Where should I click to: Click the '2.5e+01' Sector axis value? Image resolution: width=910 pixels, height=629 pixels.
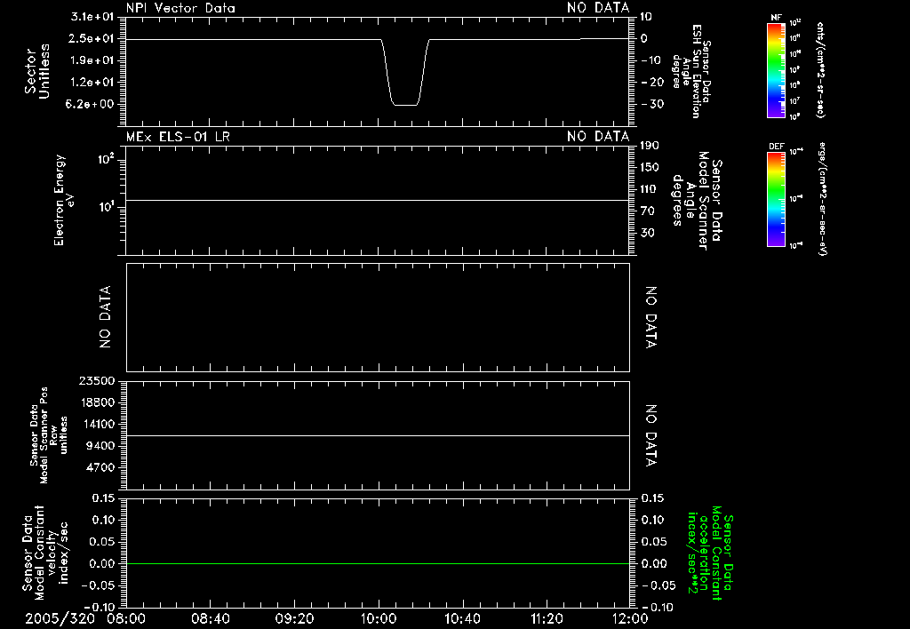click(92, 39)
